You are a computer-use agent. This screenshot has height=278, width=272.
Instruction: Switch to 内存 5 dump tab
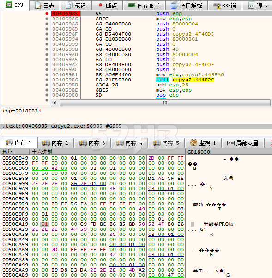pyautogui.click(x=166, y=143)
